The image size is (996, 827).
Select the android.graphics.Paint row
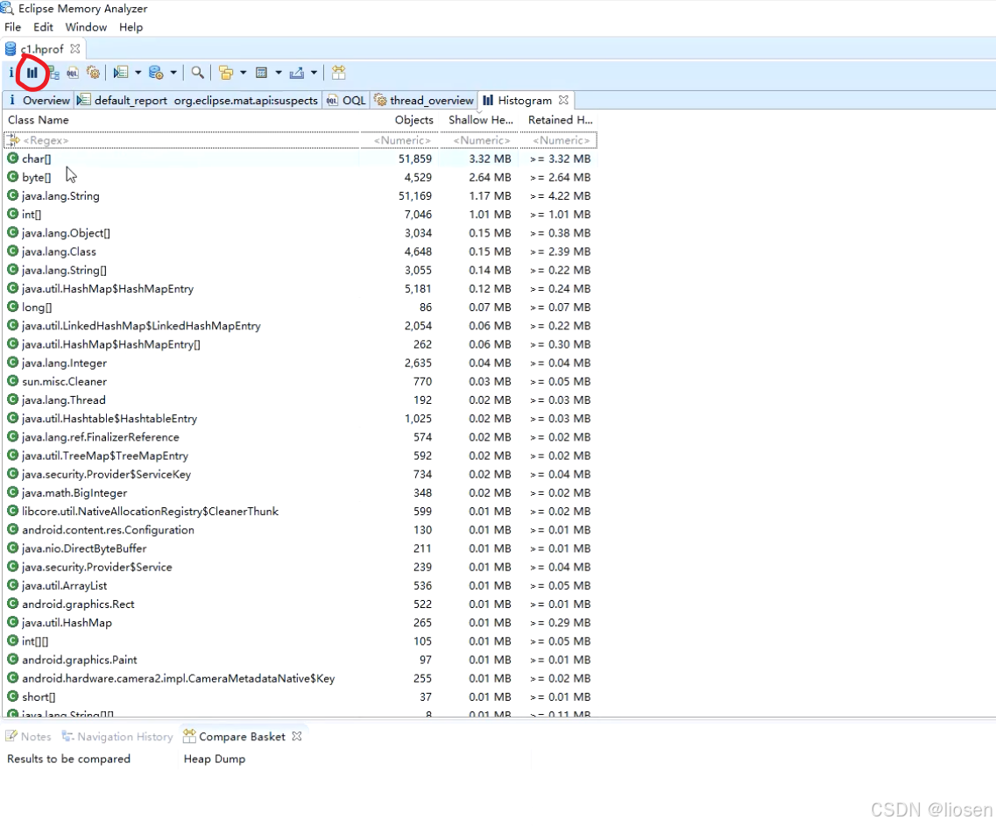click(300, 660)
